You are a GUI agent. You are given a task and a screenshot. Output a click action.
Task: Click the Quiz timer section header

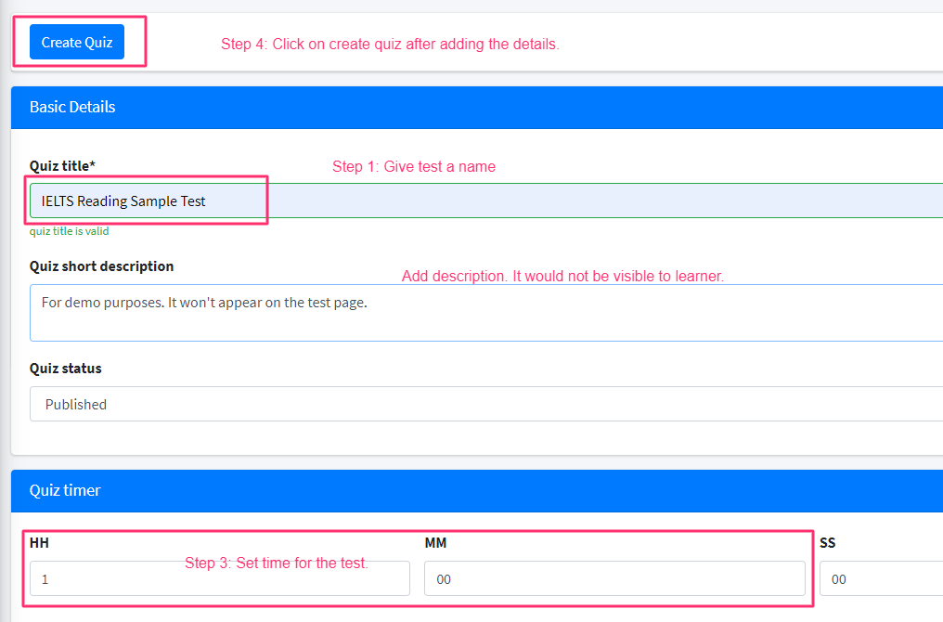477,491
